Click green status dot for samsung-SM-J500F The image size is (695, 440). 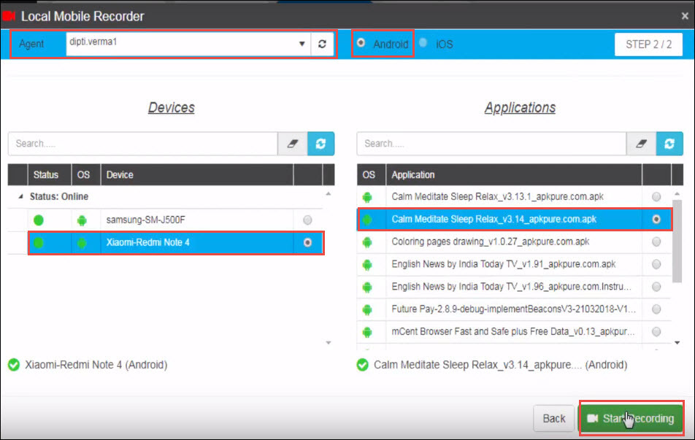tap(39, 220)
